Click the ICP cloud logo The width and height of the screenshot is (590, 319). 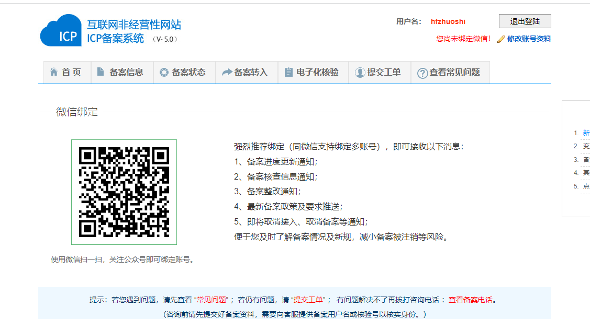(x=61, y=30)
